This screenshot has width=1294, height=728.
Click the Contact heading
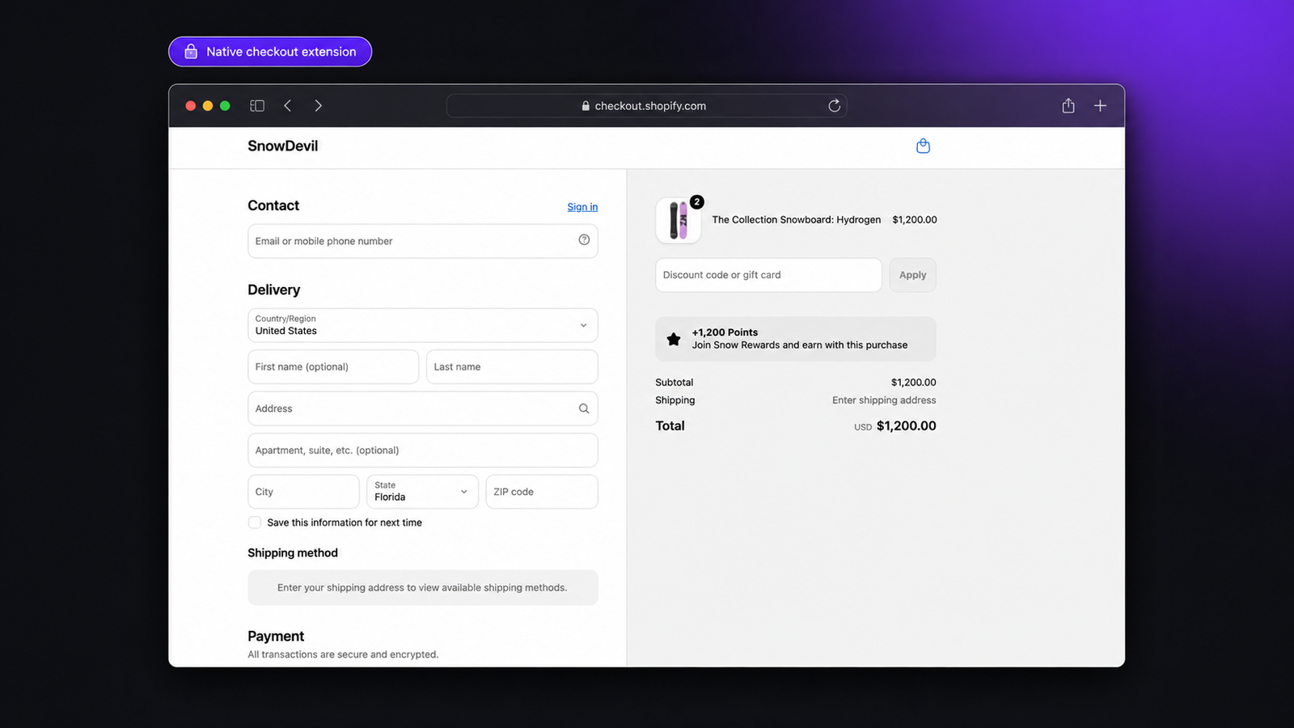[x=273, y=206]
